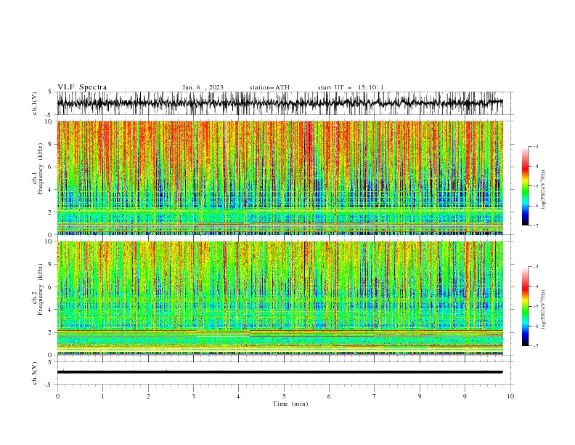Click the 'start UT = 15:10:1' text
Viewport: 575px width, 445px height.
(x=351, y=87)
